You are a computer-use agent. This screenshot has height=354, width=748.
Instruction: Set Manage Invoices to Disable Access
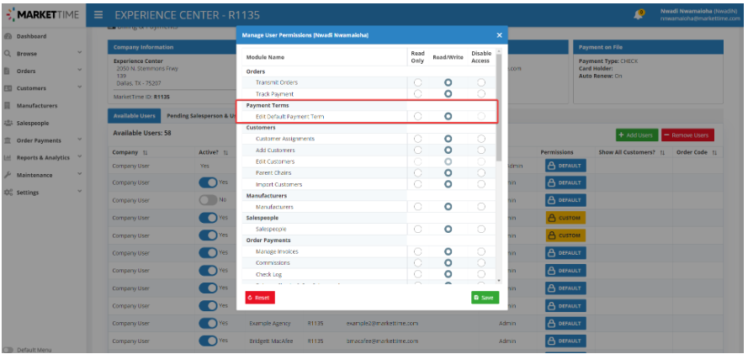pyautogui.click(x=481, y=251)
